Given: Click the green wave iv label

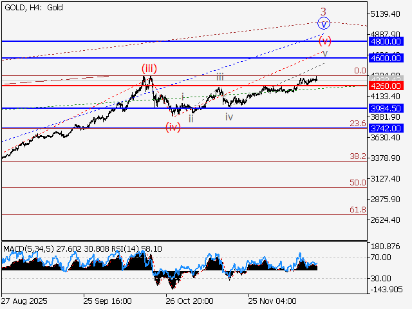Looking at the screenshot, I should 229,117.
